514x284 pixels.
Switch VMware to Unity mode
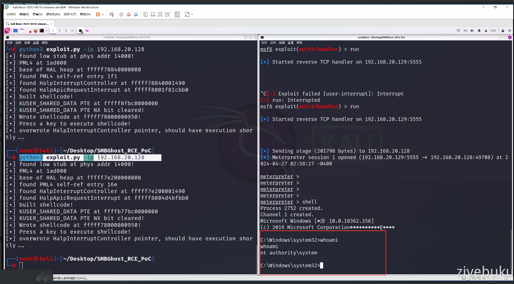(x=167, y=14)
